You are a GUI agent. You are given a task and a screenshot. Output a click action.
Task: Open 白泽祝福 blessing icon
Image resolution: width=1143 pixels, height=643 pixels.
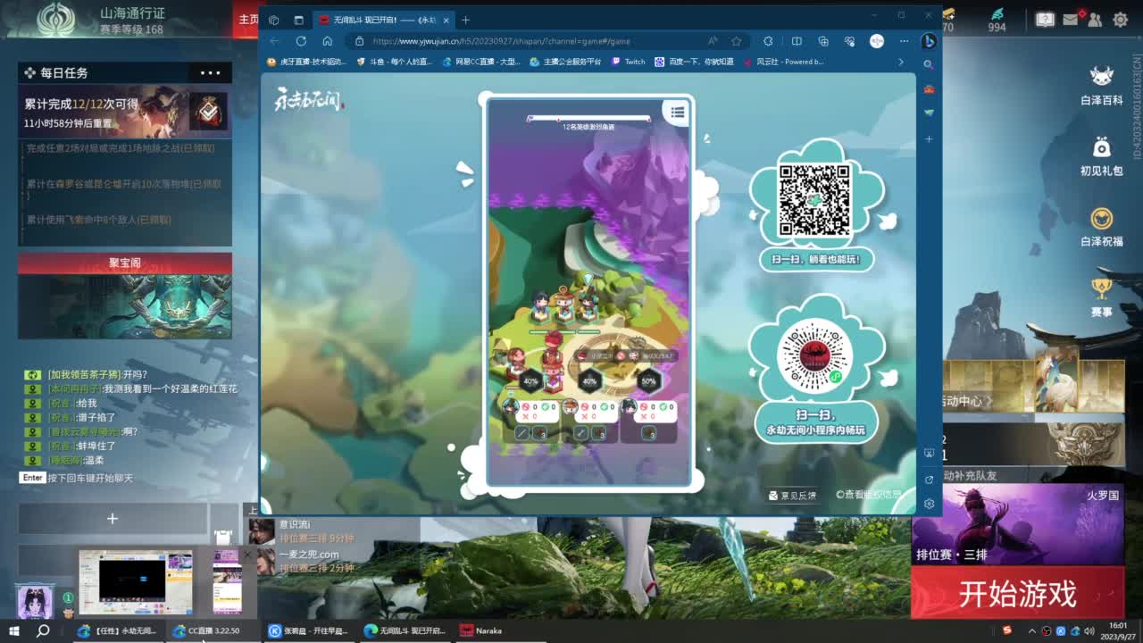tap(1102, 227)
